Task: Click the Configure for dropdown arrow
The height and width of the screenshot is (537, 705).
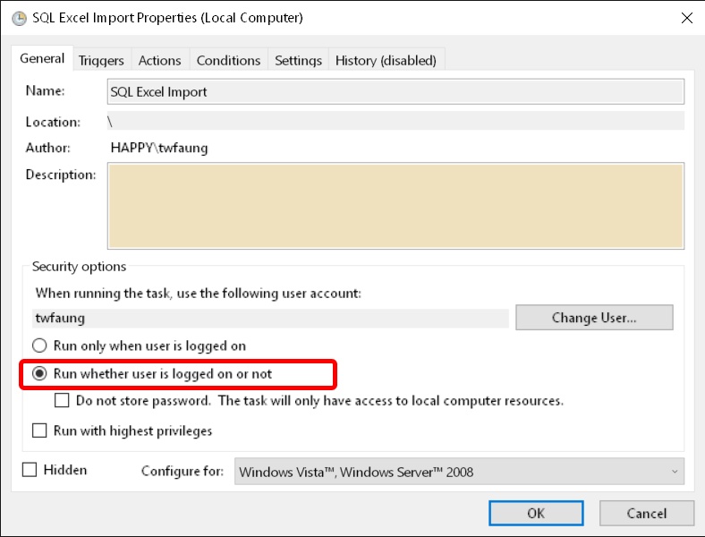Action: (x=674, y=472)
